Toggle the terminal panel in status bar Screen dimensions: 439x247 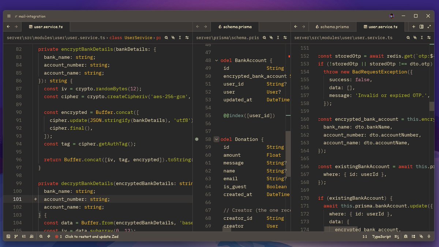9,237
